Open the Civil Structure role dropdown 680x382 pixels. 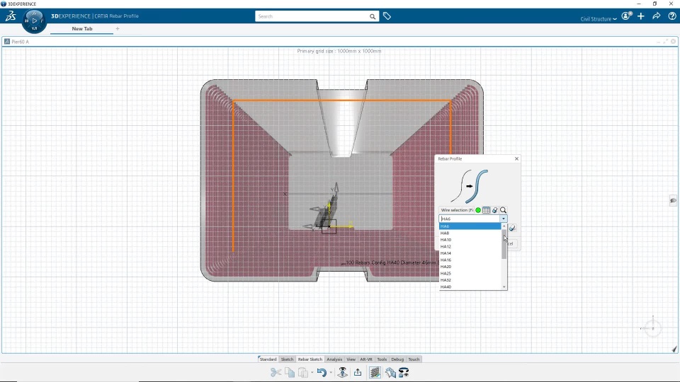point(599,19)
